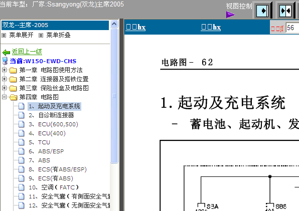
Task: Select 第二章 连接器及搭铁位置 label
Action: (x=54, y=79)
